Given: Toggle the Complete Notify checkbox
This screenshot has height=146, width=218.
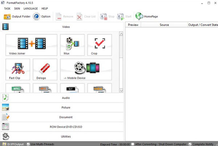Looking at the screenshot, I should pos(190,144).
